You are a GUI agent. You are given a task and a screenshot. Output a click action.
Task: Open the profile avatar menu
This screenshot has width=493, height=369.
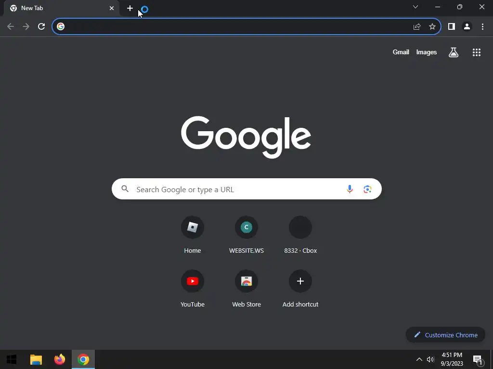[x=467, y=26]
